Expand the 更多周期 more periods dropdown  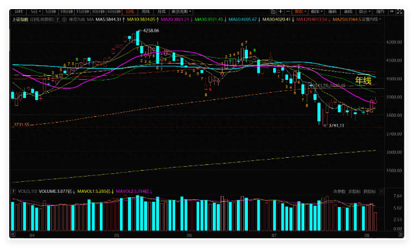(182, 12)
